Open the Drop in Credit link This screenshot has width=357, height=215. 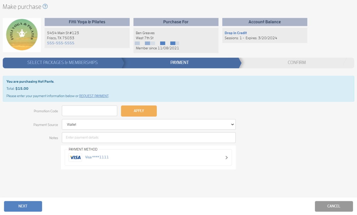click(x=235, y=33)
